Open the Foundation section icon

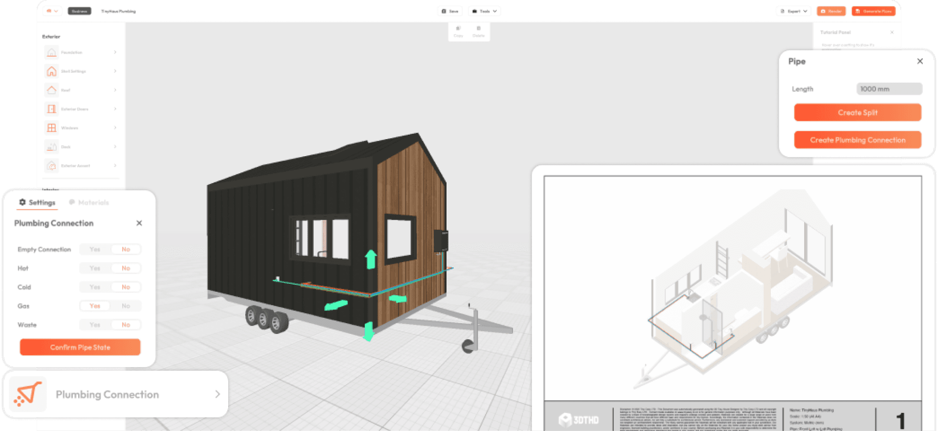click(x=51, y=52)
